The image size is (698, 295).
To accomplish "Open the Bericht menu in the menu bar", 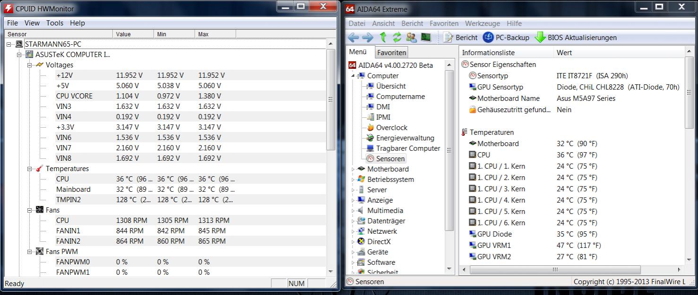I will pyautogui.click(x=412, y=23).
